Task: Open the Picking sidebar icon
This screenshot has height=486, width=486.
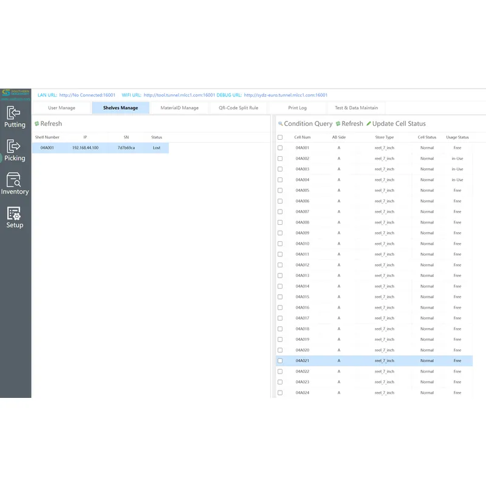Action: click(x=15, y=150)
